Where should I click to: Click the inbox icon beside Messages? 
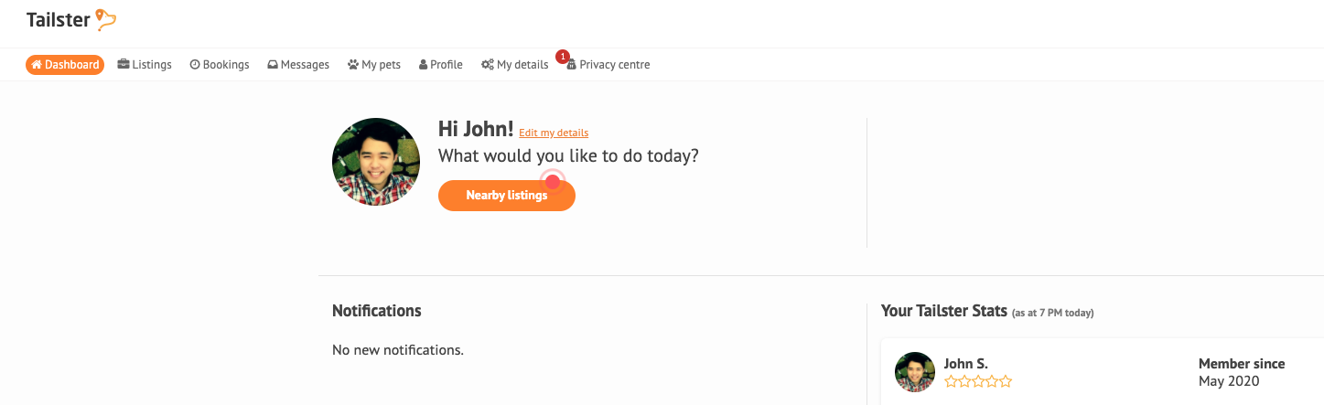[x=273, y=65]
